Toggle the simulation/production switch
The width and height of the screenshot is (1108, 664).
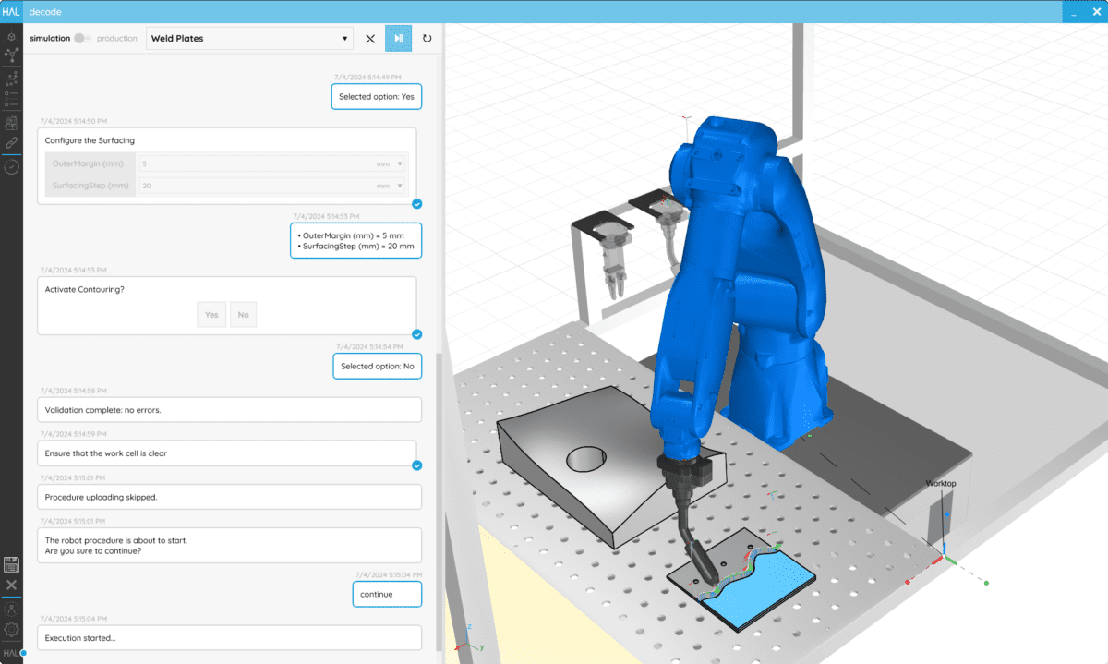pos(83,39)
